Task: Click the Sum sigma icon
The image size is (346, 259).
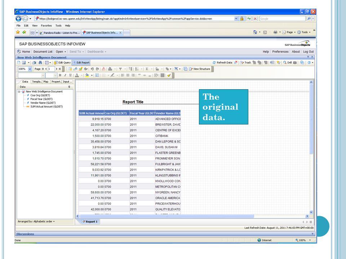Action: [x=147, y=69]
